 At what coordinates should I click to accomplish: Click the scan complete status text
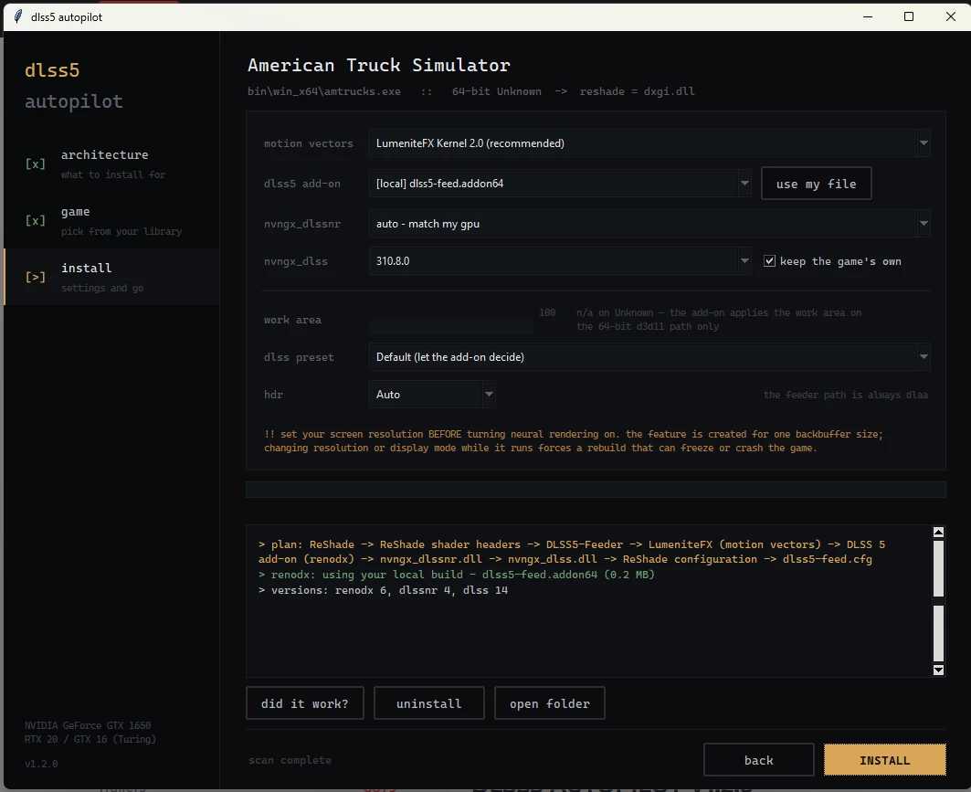(x=290, y=760)
